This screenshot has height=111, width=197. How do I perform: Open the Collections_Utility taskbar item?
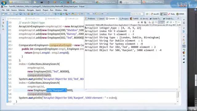[20, 2]
